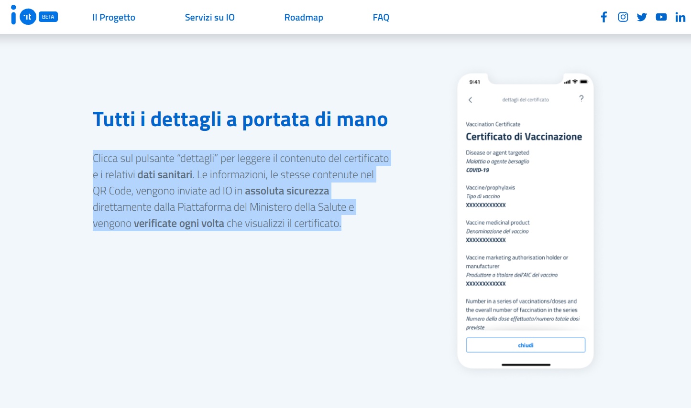The height and width of the screenshot is (408, 691).
Task: Click "Denominazione del vaccino" italic label
Action: pyautogui.click(x=497, y=231)
